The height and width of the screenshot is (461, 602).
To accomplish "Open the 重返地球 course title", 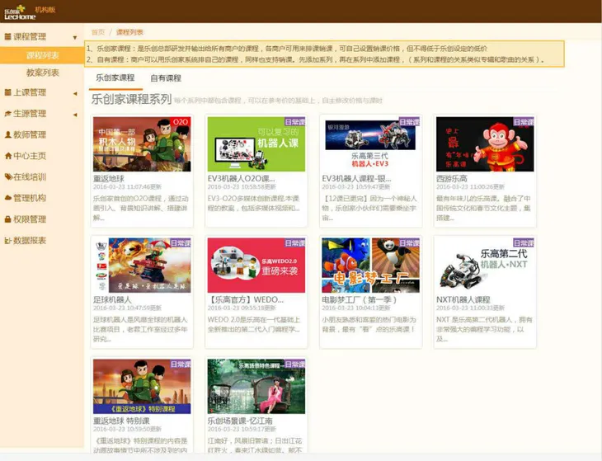I will pyautogui.click(x=109, y=178).
